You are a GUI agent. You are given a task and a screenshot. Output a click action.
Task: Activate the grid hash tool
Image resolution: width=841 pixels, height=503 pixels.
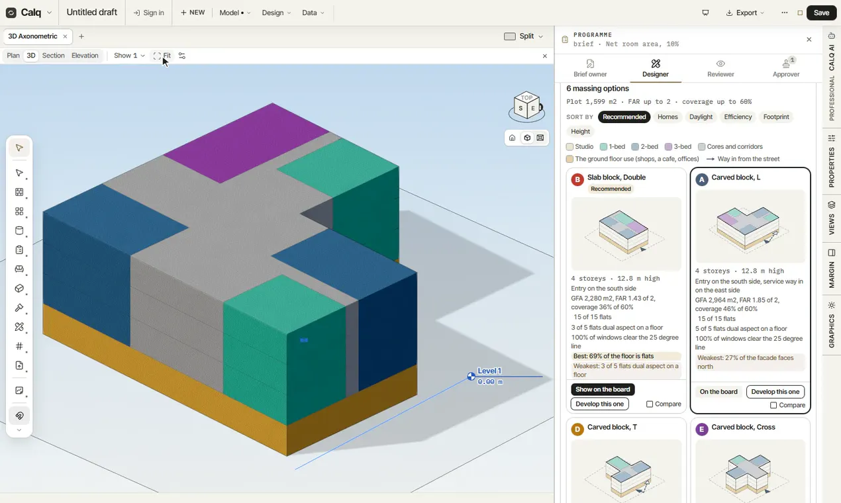(x=19, y=346)
